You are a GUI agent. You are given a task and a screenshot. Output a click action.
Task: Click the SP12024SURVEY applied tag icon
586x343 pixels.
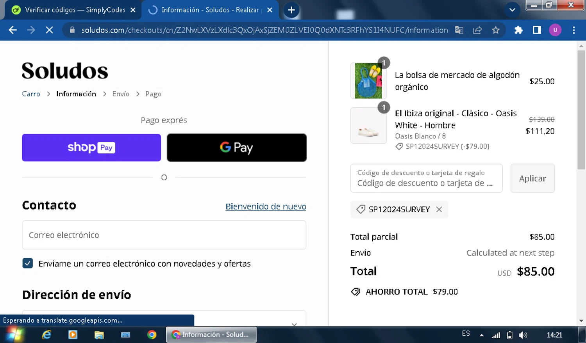[361, 210]
